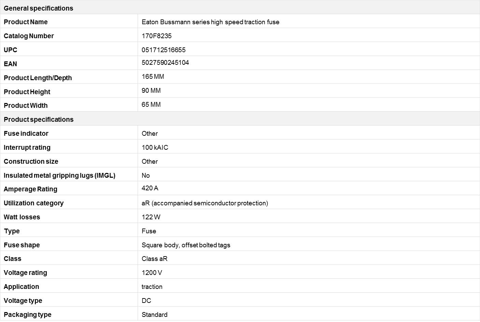Select the 'No' value for IMGL

145,175
